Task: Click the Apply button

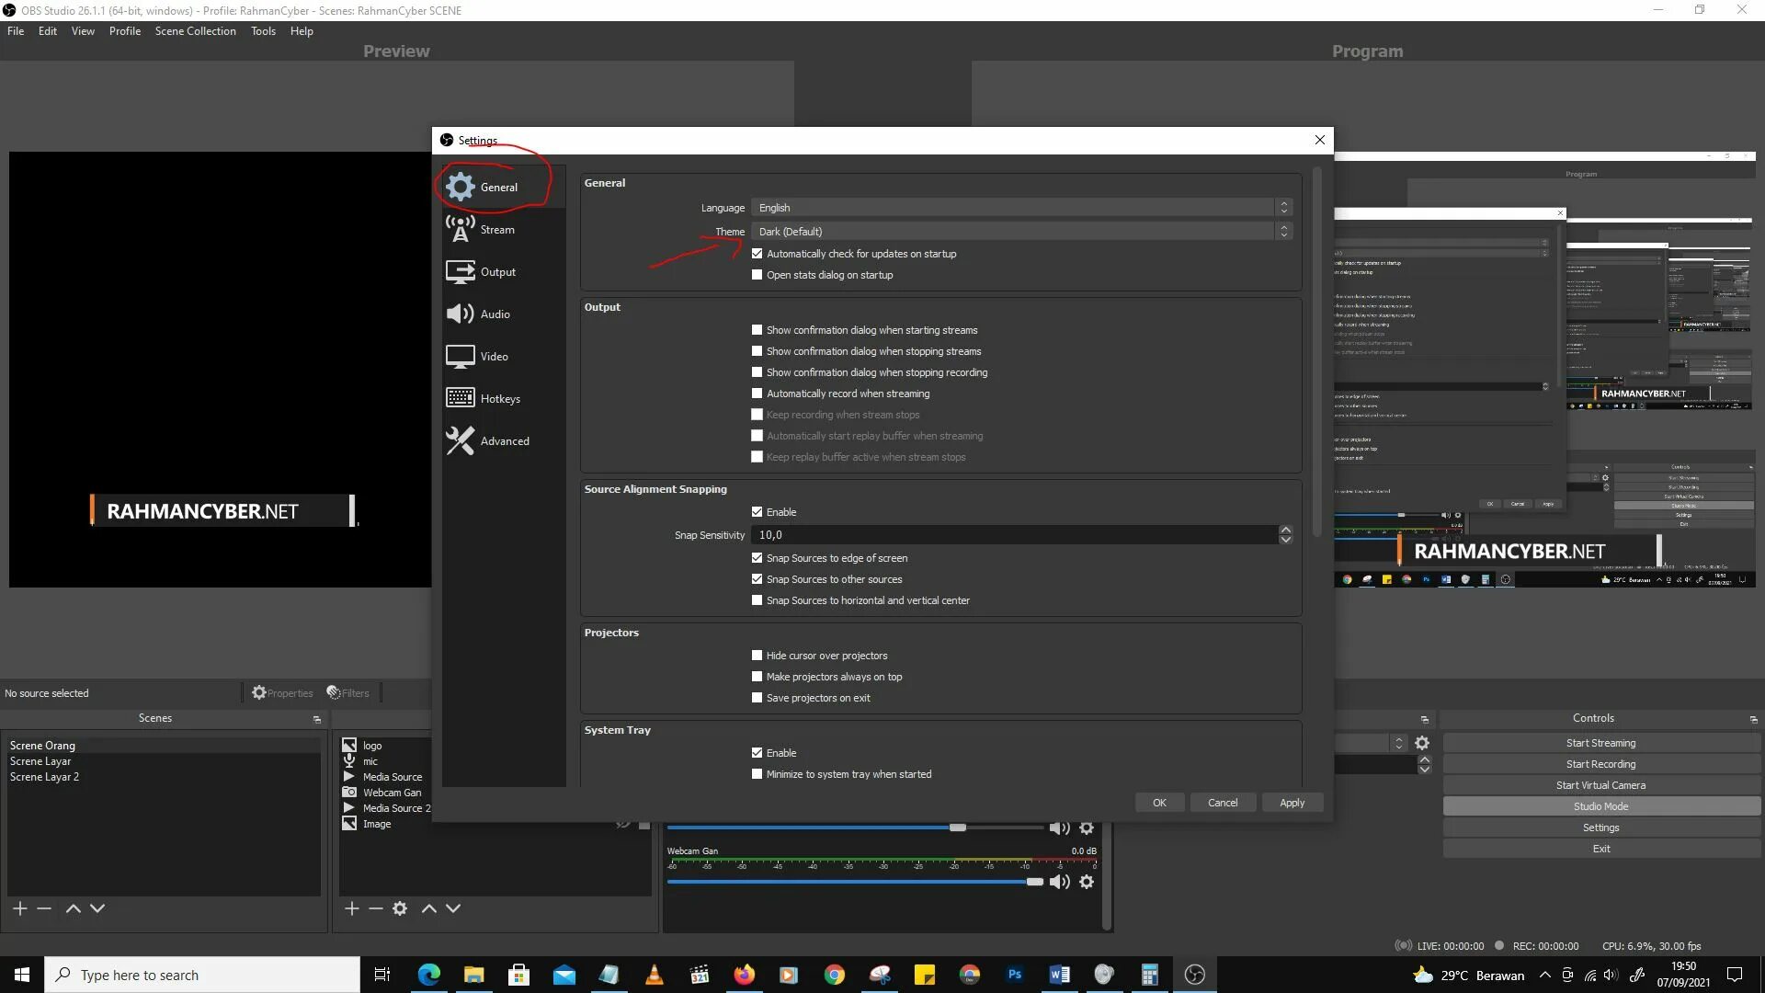Action: point(1292,803)
